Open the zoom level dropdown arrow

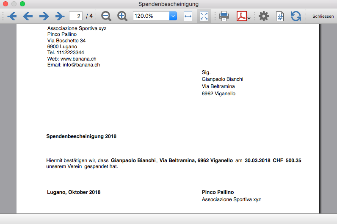click(x=173, y=16)
